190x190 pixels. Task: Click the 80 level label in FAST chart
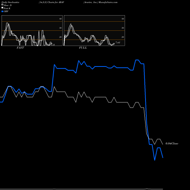60,19
